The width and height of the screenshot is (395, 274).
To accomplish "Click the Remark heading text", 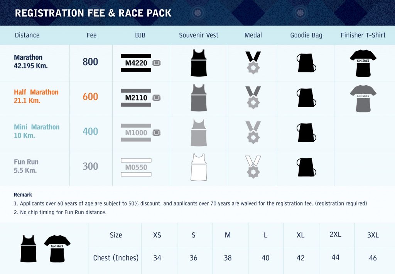I will (x=23, y=195).
